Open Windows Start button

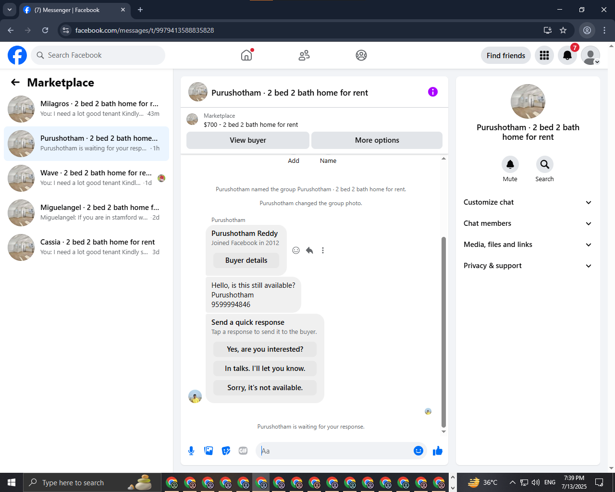tap(12, 482)
